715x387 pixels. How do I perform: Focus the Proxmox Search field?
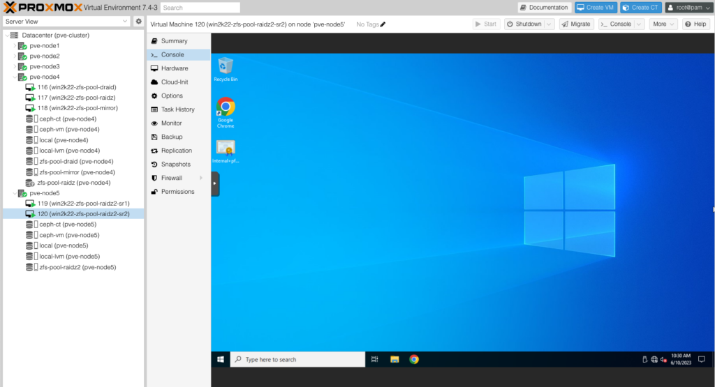tap(200, 8)
